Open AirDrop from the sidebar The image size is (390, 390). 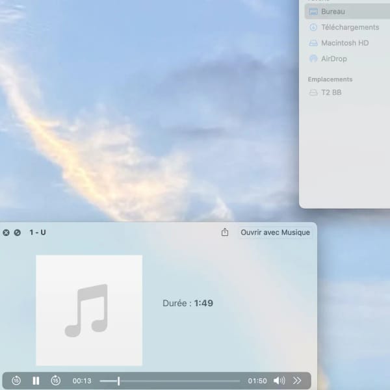pyautogui.click(x=347, y=58)
